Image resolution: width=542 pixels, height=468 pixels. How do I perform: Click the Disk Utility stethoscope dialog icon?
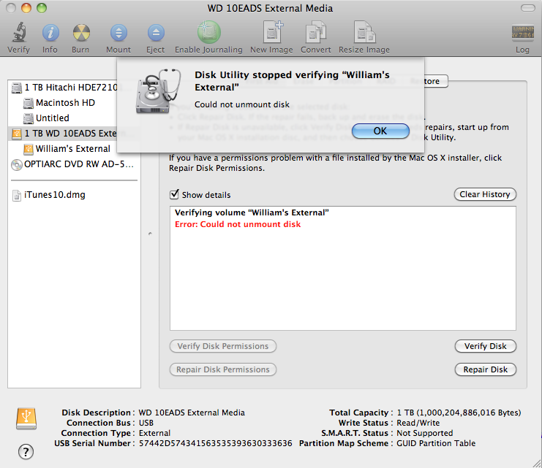coord(159,91)
